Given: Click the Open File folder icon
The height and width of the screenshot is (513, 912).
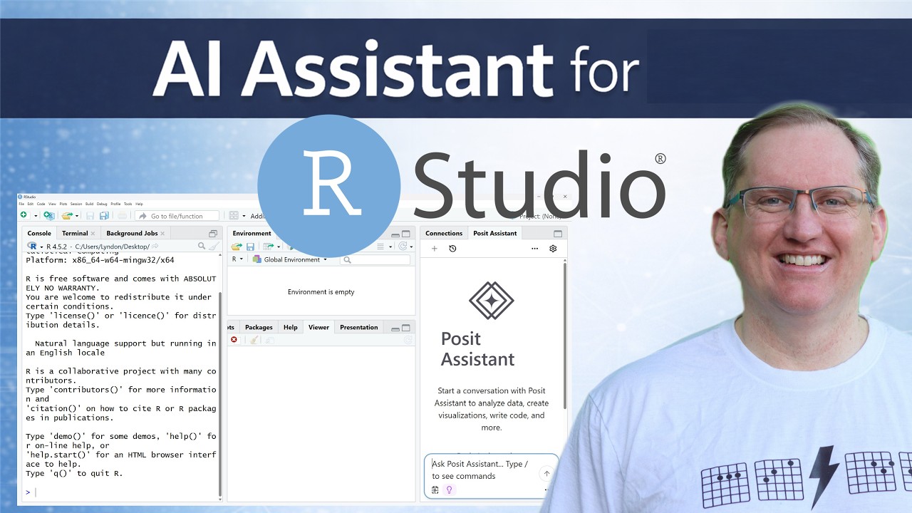Looking at the screenshot, I should tap(67, 216).
